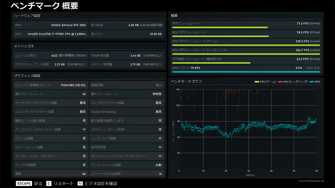
Task: Click red CPU (レンダリング) legend swatch
Action: 280,82
